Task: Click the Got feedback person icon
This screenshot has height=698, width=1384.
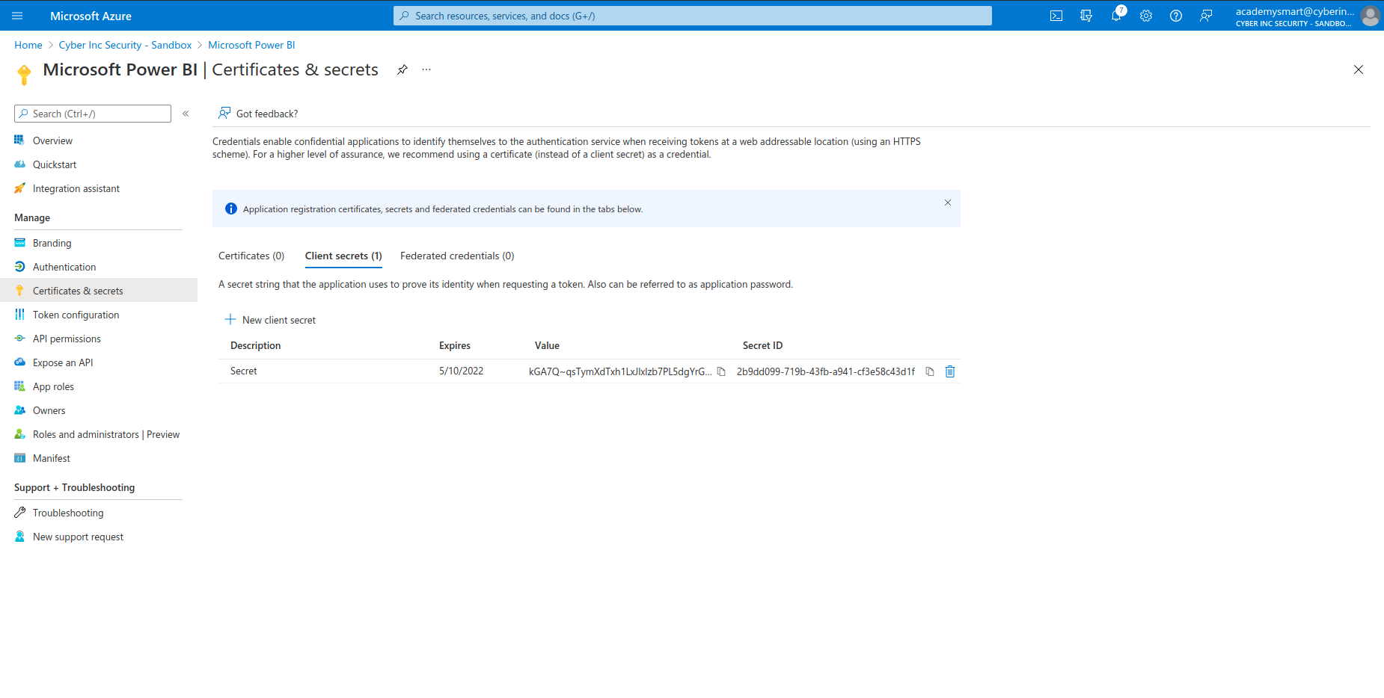Action: click(x=224, y=114)
